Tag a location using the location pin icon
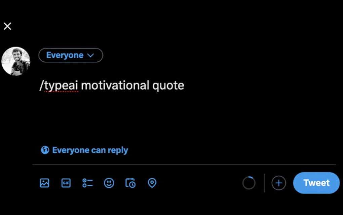The height and width of the screenshot is (215, 343). click(x=152, y=183)
